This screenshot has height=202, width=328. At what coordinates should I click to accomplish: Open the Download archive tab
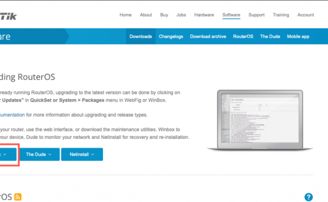(208, 36)
